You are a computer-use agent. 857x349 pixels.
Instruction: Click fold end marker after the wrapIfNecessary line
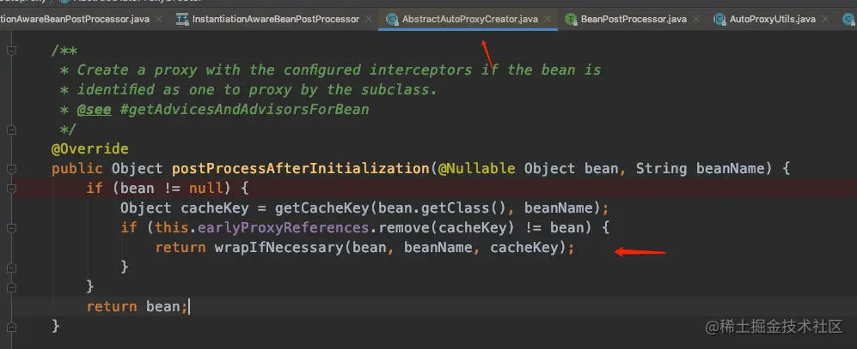click(11, 268)
